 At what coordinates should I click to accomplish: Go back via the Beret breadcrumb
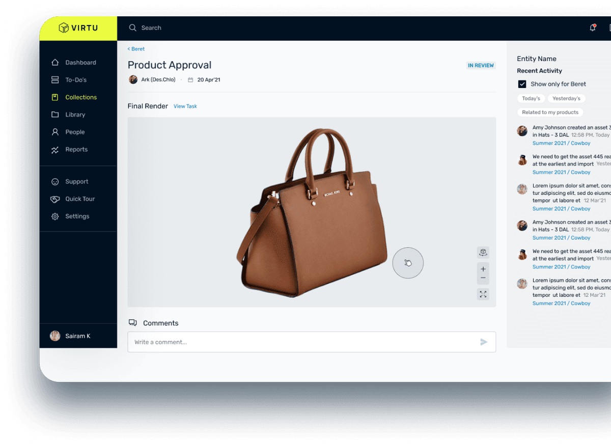coord(135,48)
